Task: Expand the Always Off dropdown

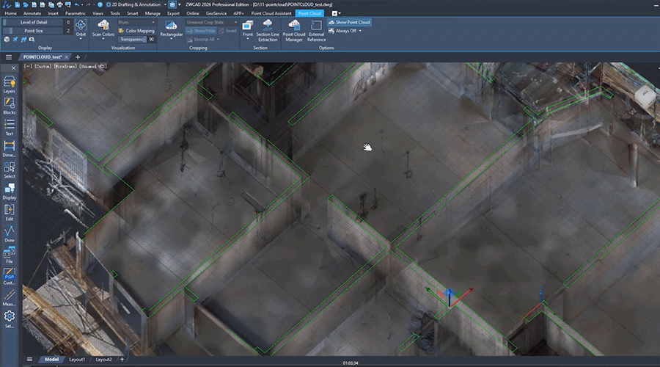Action: pos(360,31)
